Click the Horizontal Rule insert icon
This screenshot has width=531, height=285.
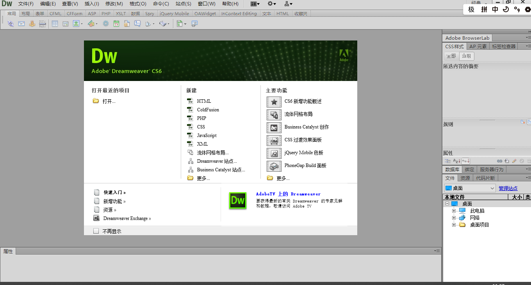[42, 23]
